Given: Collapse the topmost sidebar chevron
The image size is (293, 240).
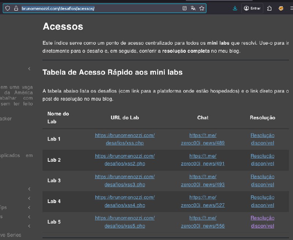Looking at the screenshot, I should tap(29, 68).
